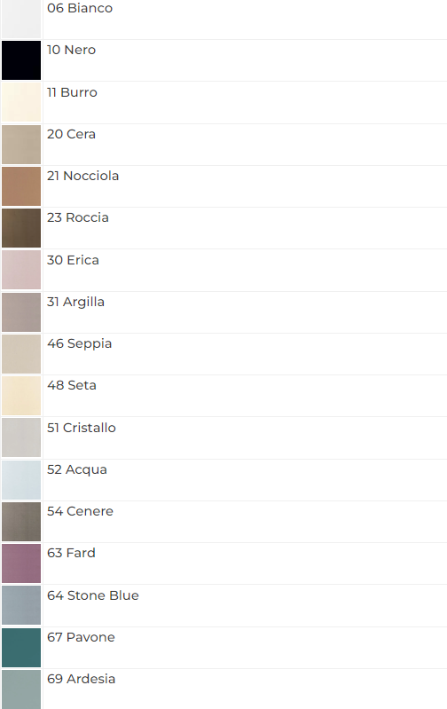Pick the 51 Cristallo grey swatch
This screenshot has height=709, width=447.
click(21, 437)
